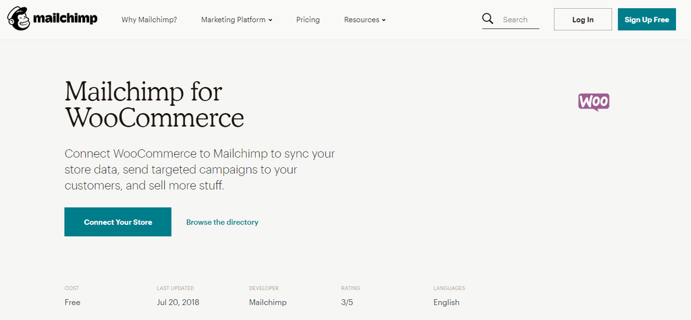Screen dimensions: 691x320
Task: Click the 'LANGUAGES' label
Action: [x=449, y=288]
